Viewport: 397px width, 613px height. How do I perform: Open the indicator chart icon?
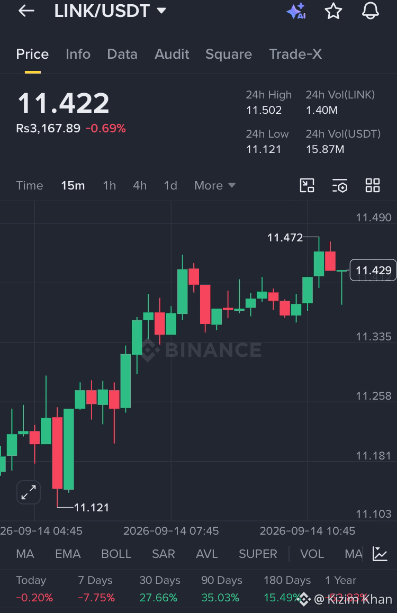(380, 554)
